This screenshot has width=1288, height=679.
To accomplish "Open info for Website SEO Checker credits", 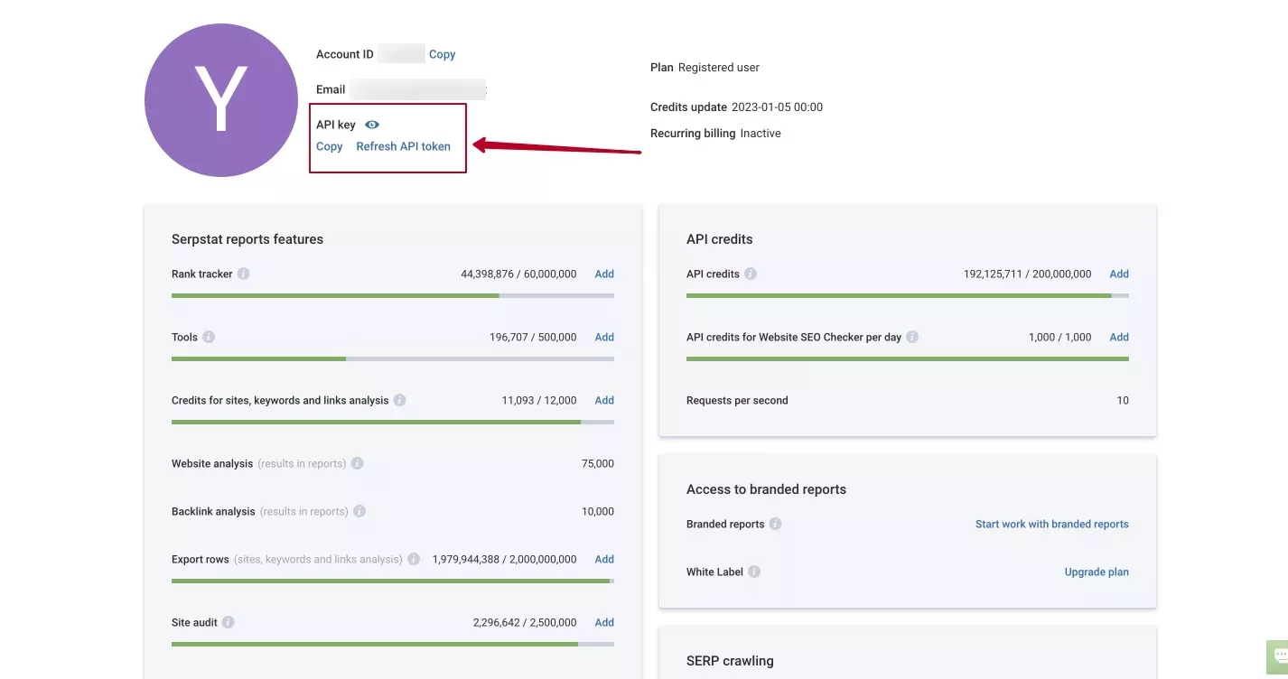I will [x=912, y=337].
